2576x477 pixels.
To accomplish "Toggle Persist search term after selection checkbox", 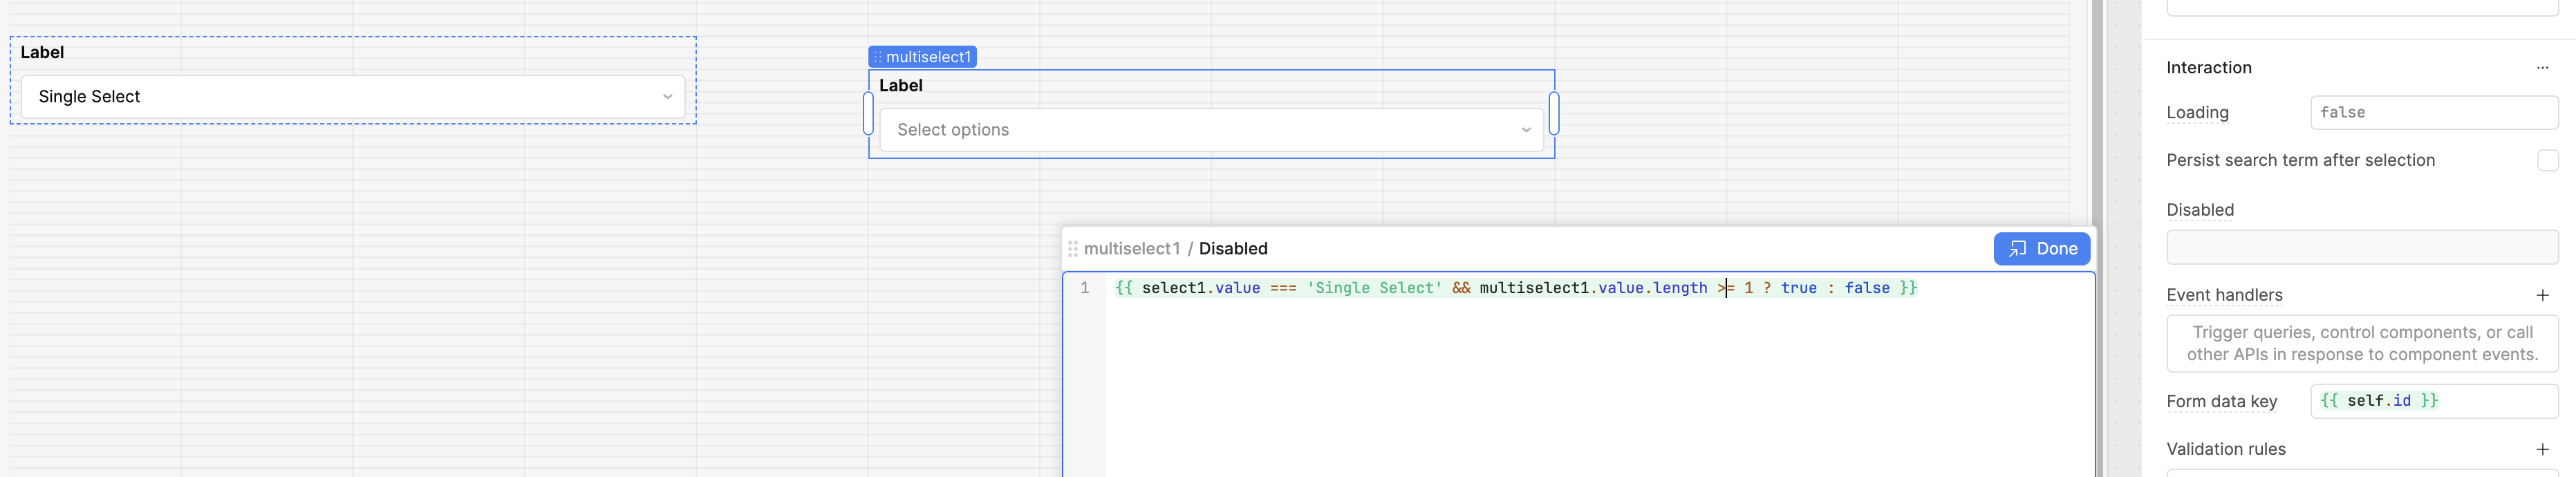I will [2546, 160].
